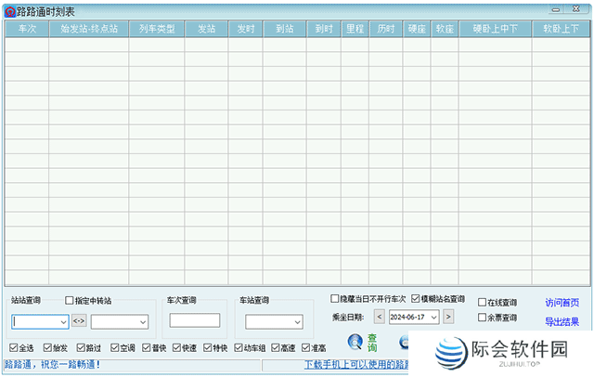Click the green 查询 button text
The height and width of the screenshot is (377, 594).
click(372, 343)
